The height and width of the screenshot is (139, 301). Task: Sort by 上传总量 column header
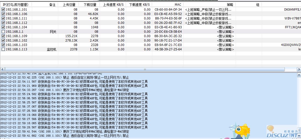tap(69, 5)
